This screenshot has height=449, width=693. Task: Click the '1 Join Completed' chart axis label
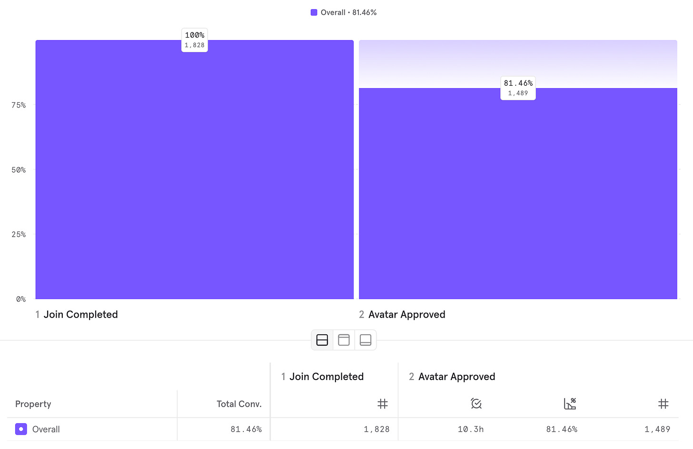click(77, 314)
